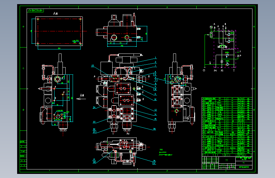Click the AA label above view arrow
275x178 pixels.
click(82, 95)
